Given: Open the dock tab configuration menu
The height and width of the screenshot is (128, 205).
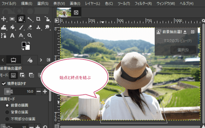Looking at the screenshot, I should (x=49, y=60).
